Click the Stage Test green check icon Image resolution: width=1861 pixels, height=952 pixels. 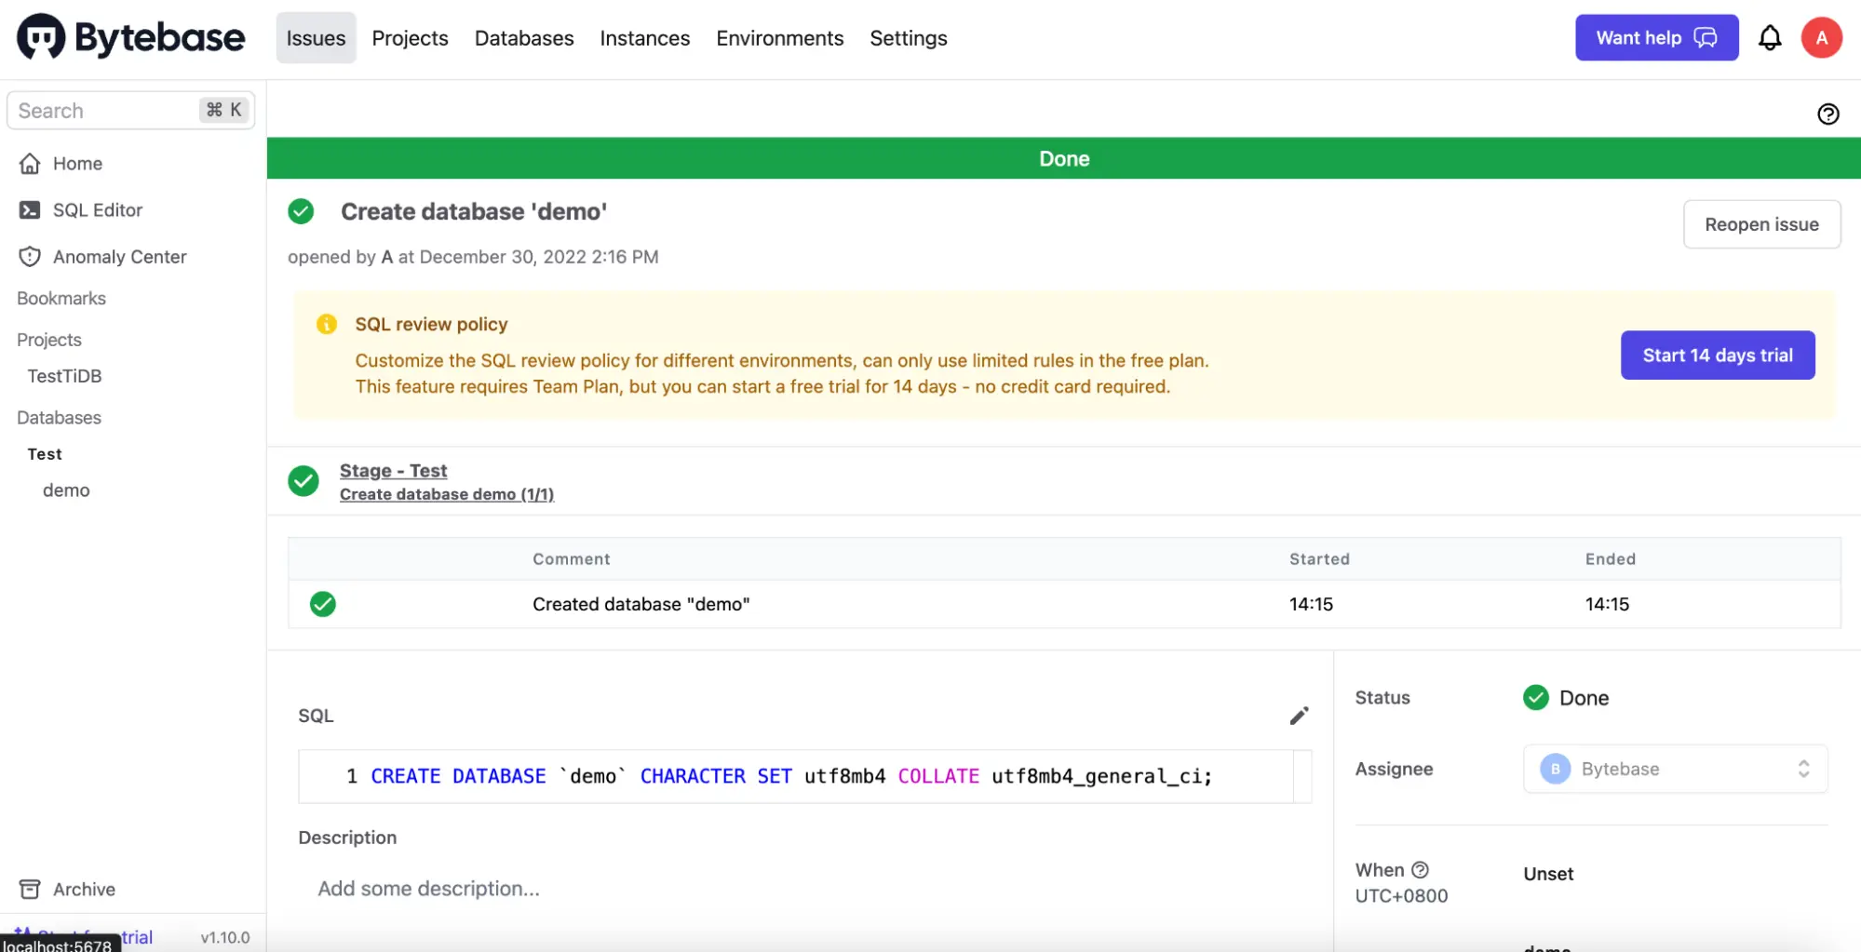(303, 481)
